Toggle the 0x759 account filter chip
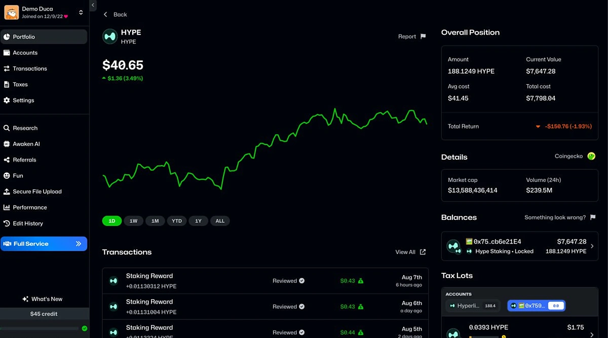This screenshot has width=608, height=338. tap(536, 305)
